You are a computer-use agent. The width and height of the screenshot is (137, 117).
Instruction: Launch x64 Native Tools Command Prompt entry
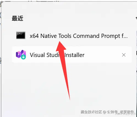coord(72,36)
